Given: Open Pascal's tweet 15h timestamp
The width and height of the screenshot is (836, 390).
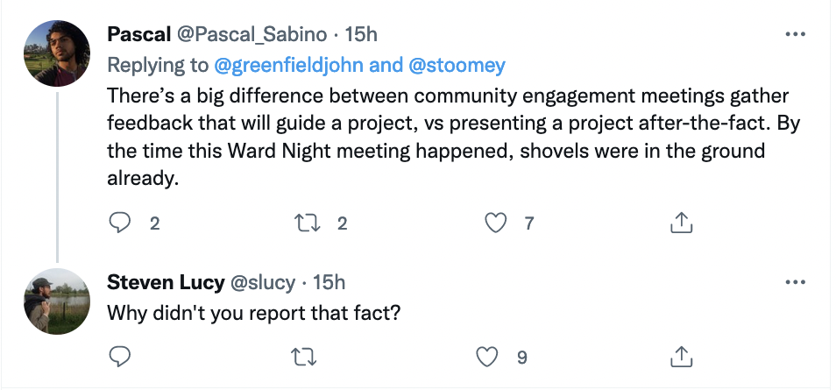Looking at the screenshot, I should click(361, 34).
